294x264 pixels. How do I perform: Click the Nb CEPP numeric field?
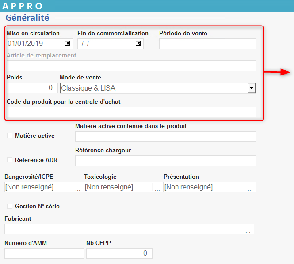[119, 253]
